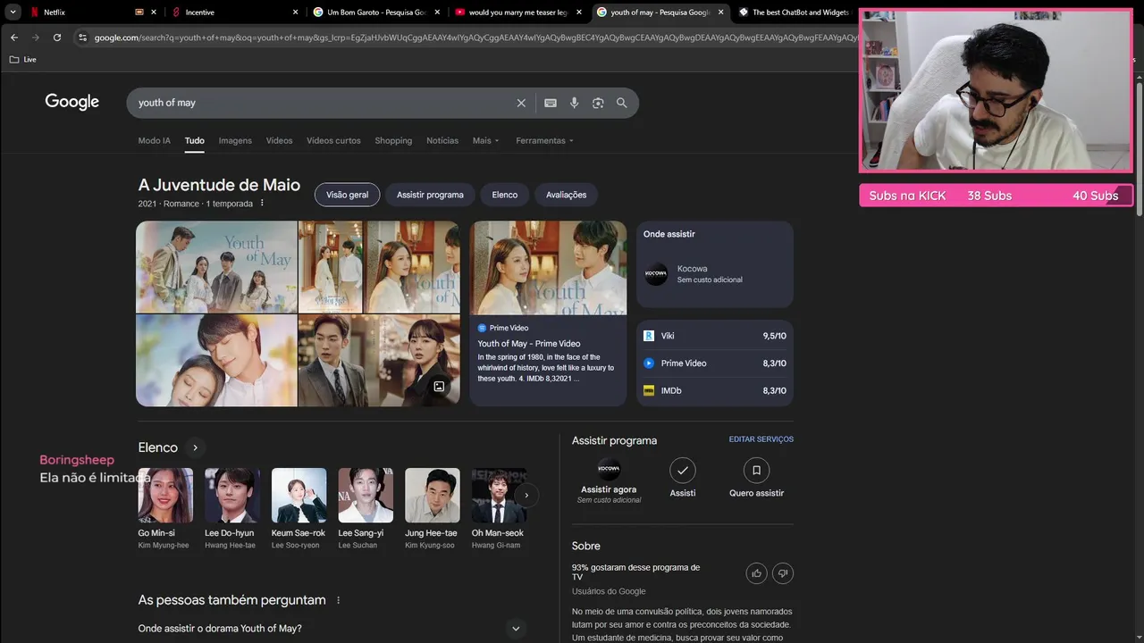
Task: Open Jung Hee-tae cast photo
Action: 433,496
